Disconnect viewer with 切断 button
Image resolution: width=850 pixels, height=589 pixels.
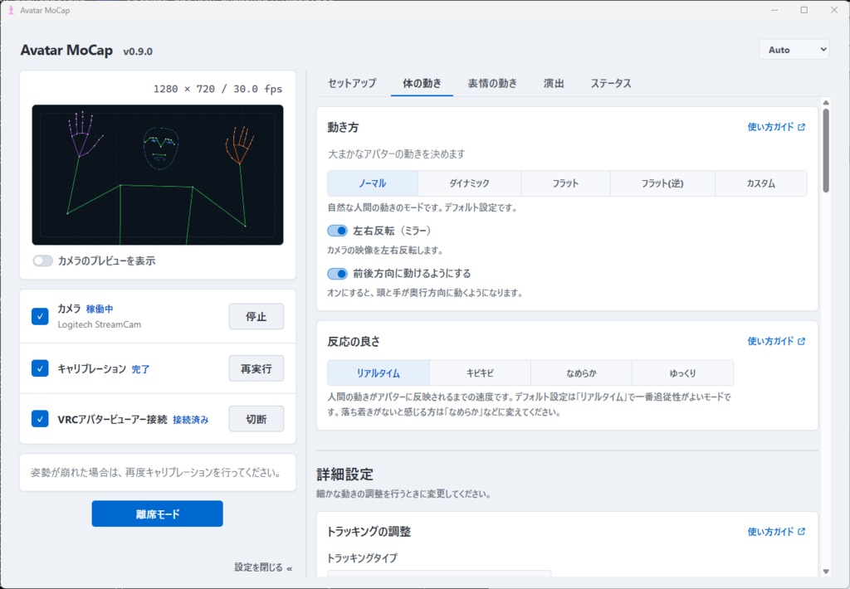pos(256,419)
